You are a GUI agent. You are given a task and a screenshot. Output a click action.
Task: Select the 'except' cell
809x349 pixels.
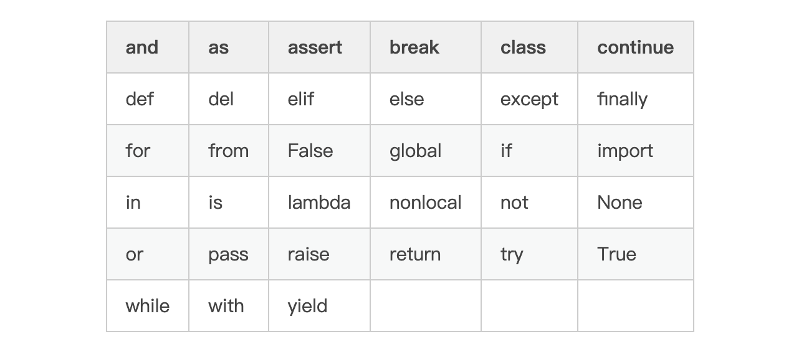click(529, 99)
